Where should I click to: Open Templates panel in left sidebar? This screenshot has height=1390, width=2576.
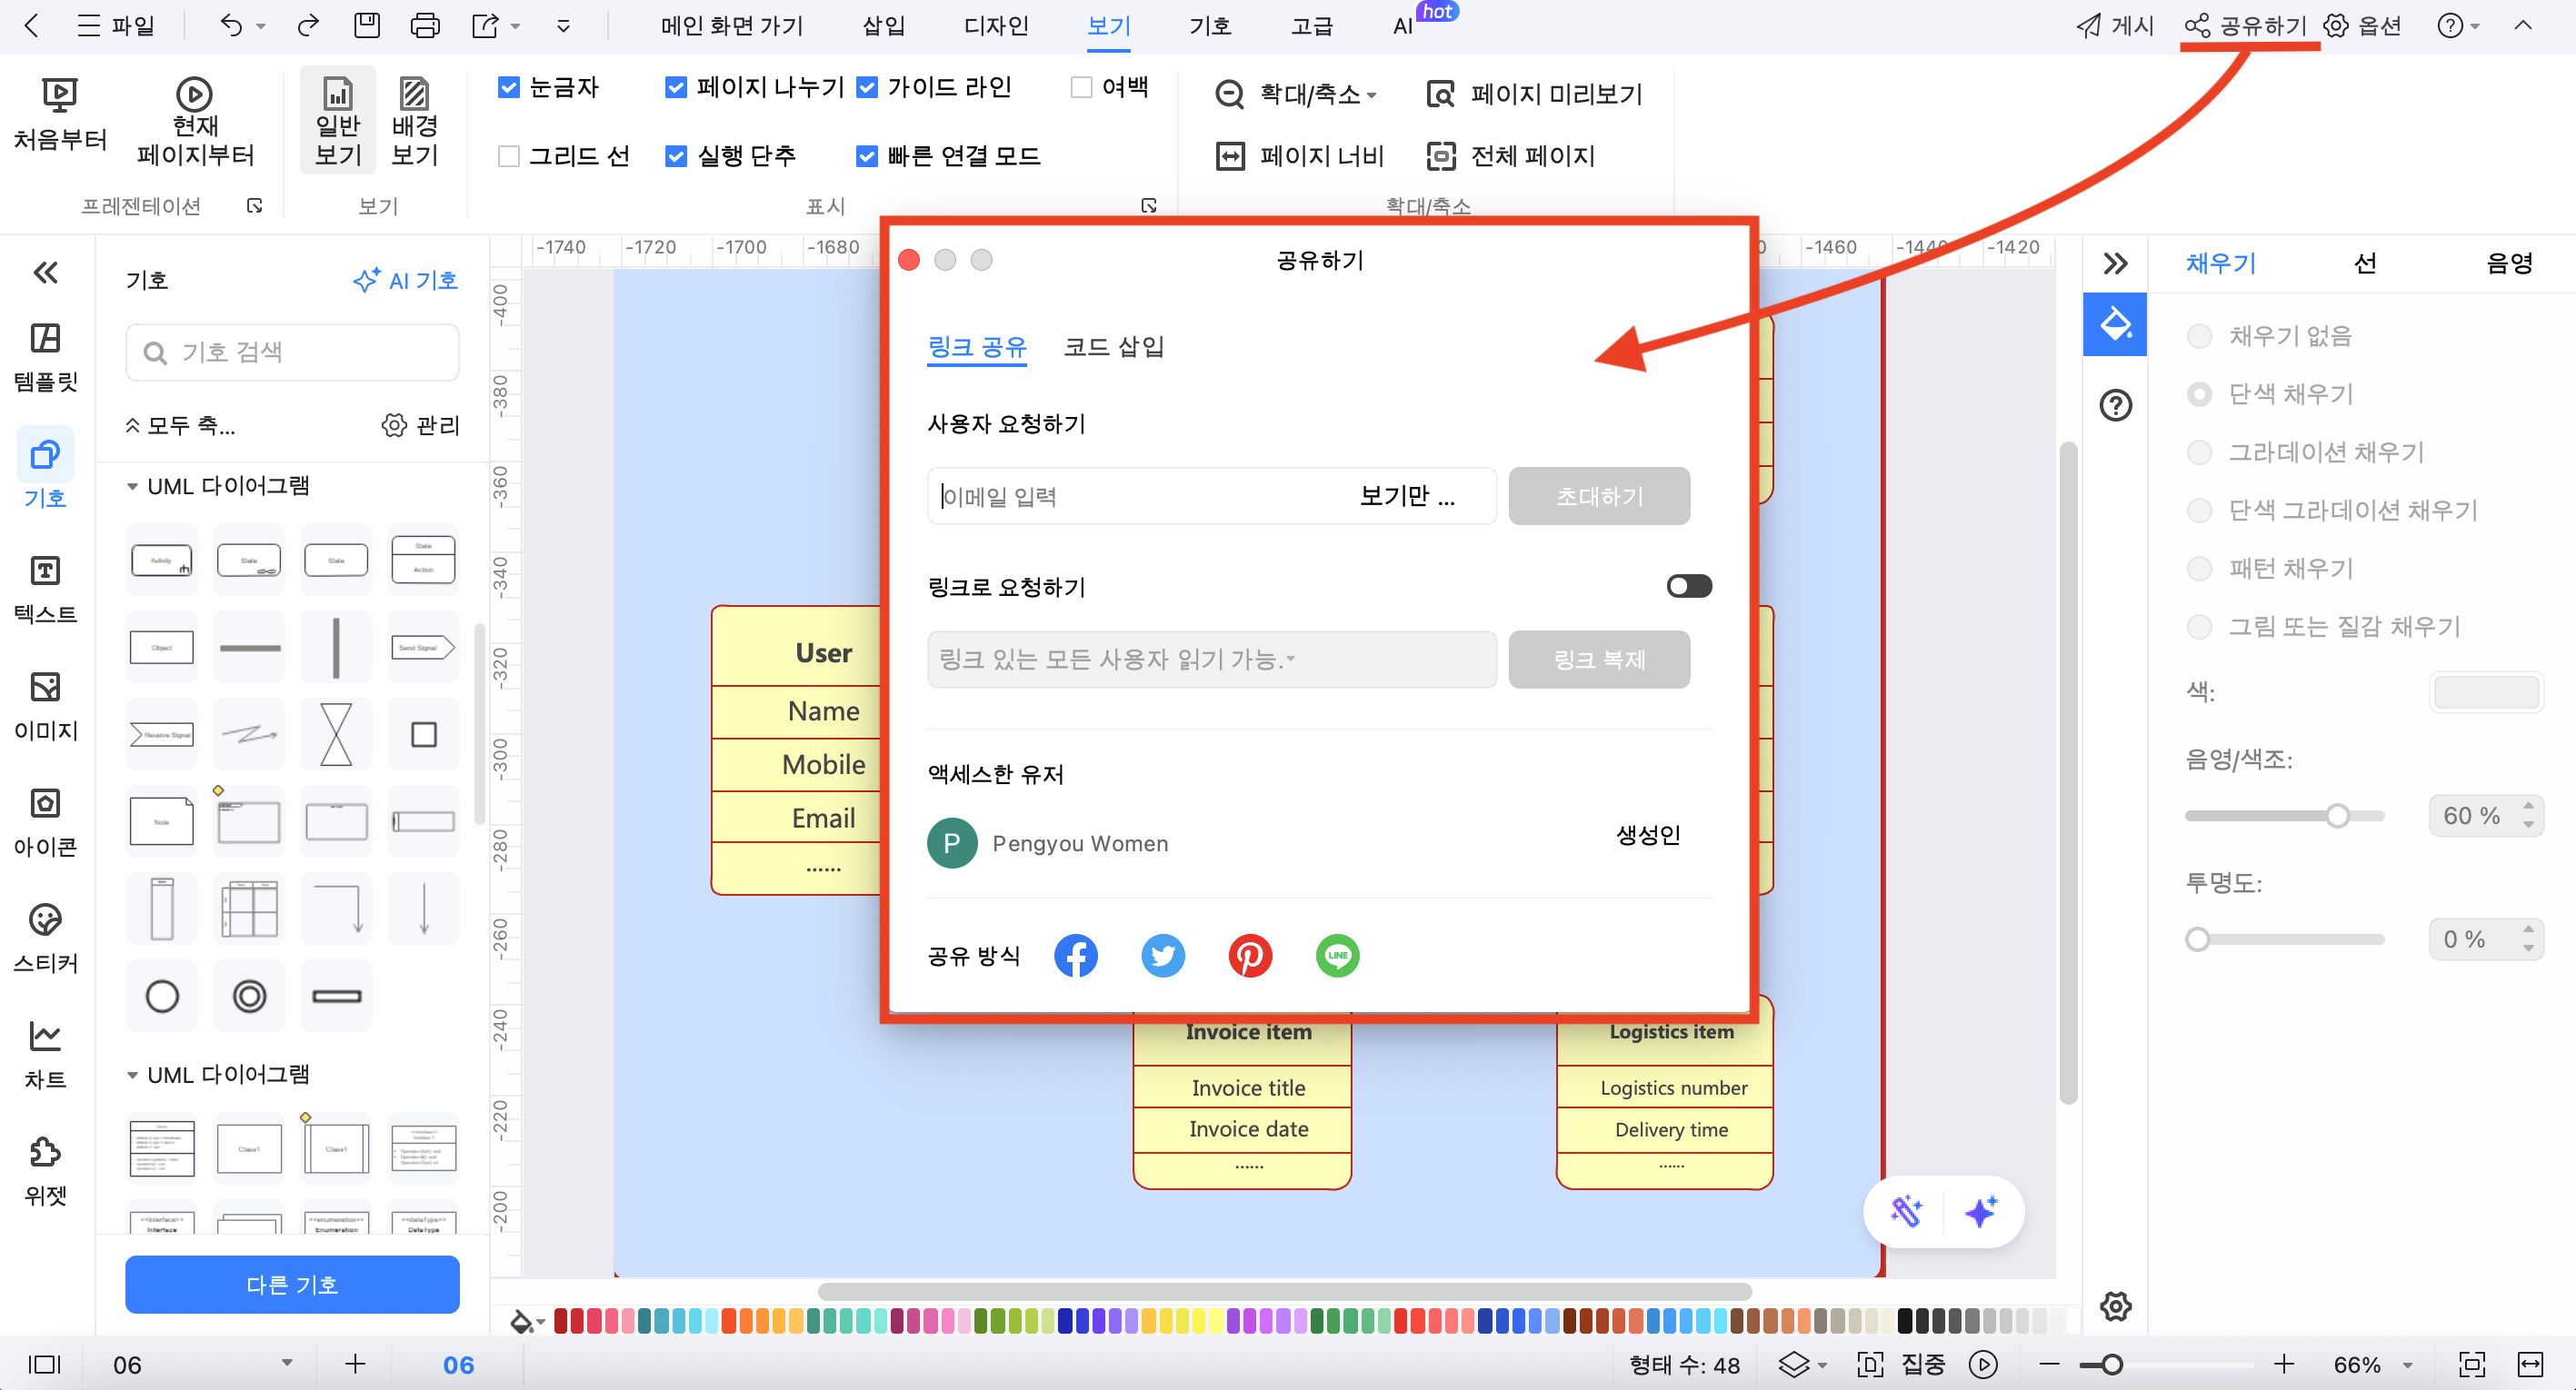[x=45, y=358]
